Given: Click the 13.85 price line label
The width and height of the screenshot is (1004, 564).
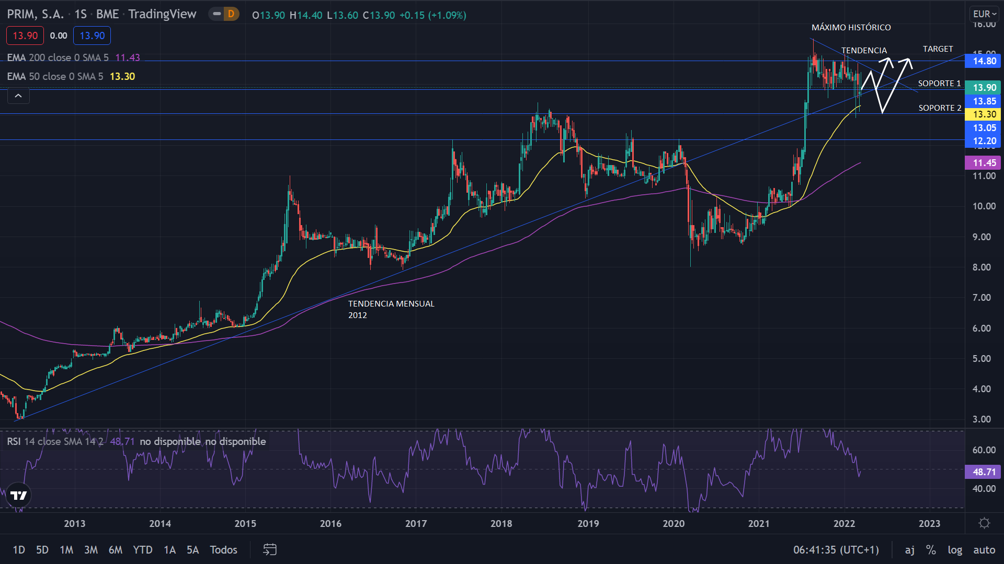Looking at the screenshot, I should 983,101.
